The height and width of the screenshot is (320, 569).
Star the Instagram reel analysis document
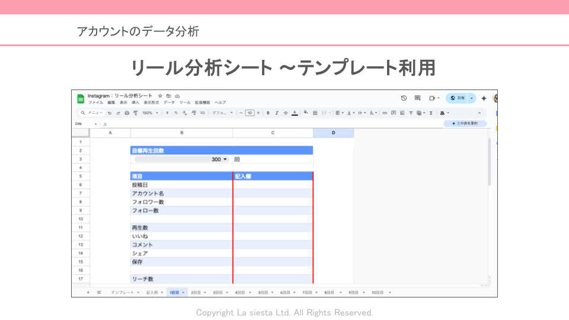pyautogui.click(x=160, y=96)
